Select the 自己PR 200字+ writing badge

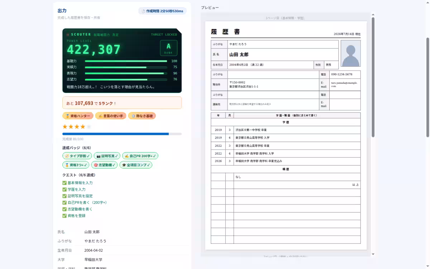[140, 156]
